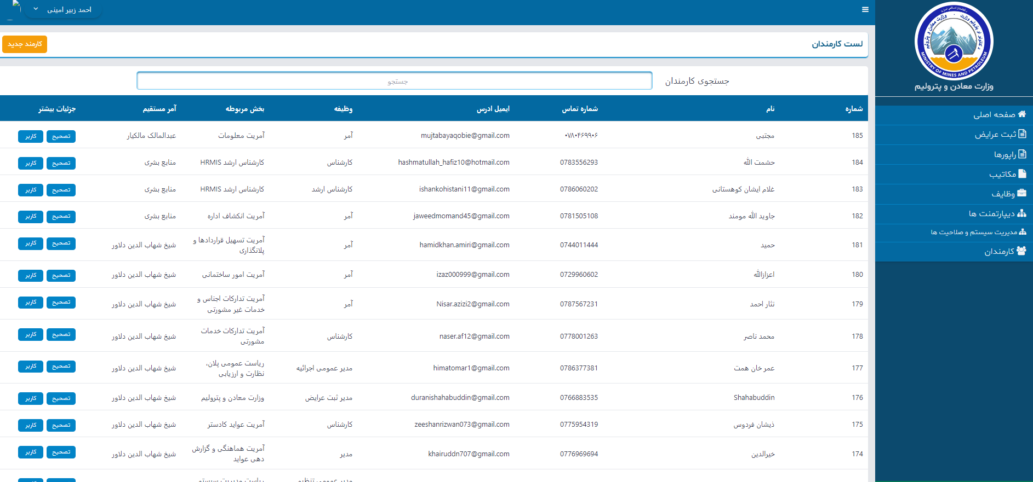Click the کارمند جدید button
This screenshot has height=482, width=1033.
click(25, 44)
